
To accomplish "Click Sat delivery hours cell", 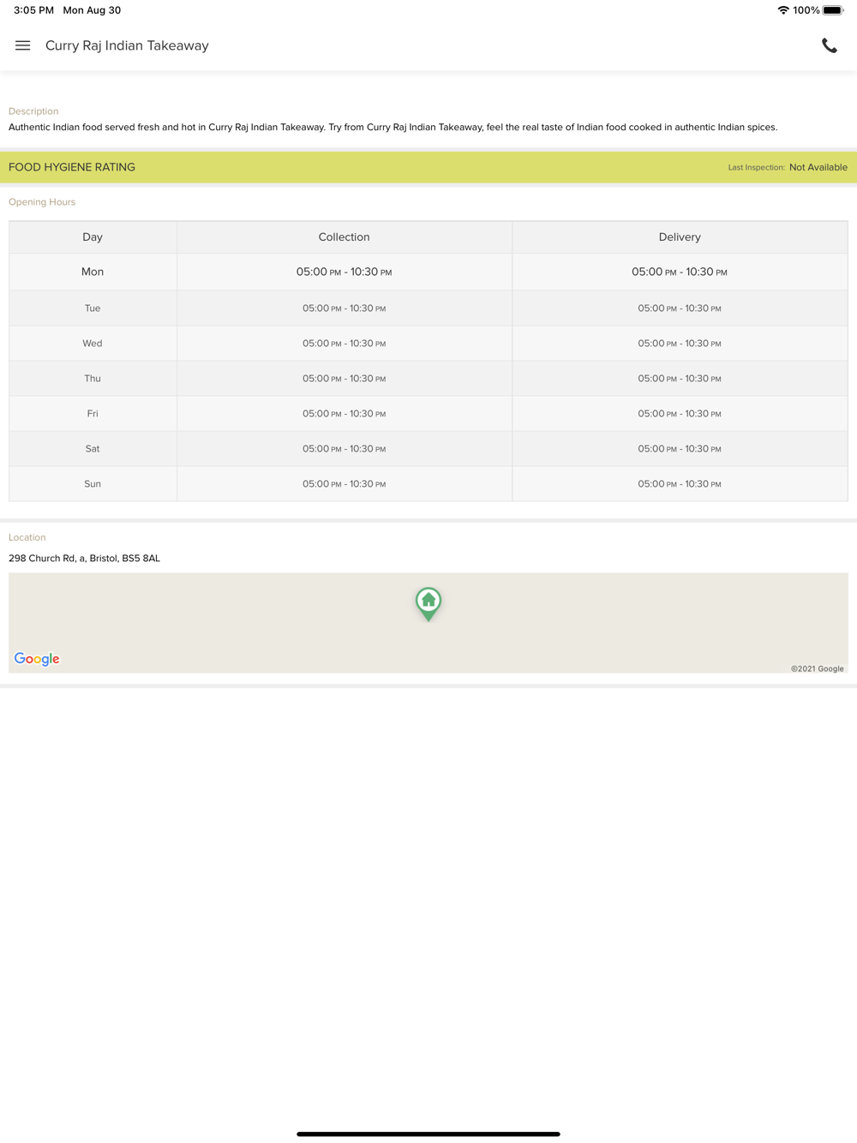I will [x=680, y=449].
